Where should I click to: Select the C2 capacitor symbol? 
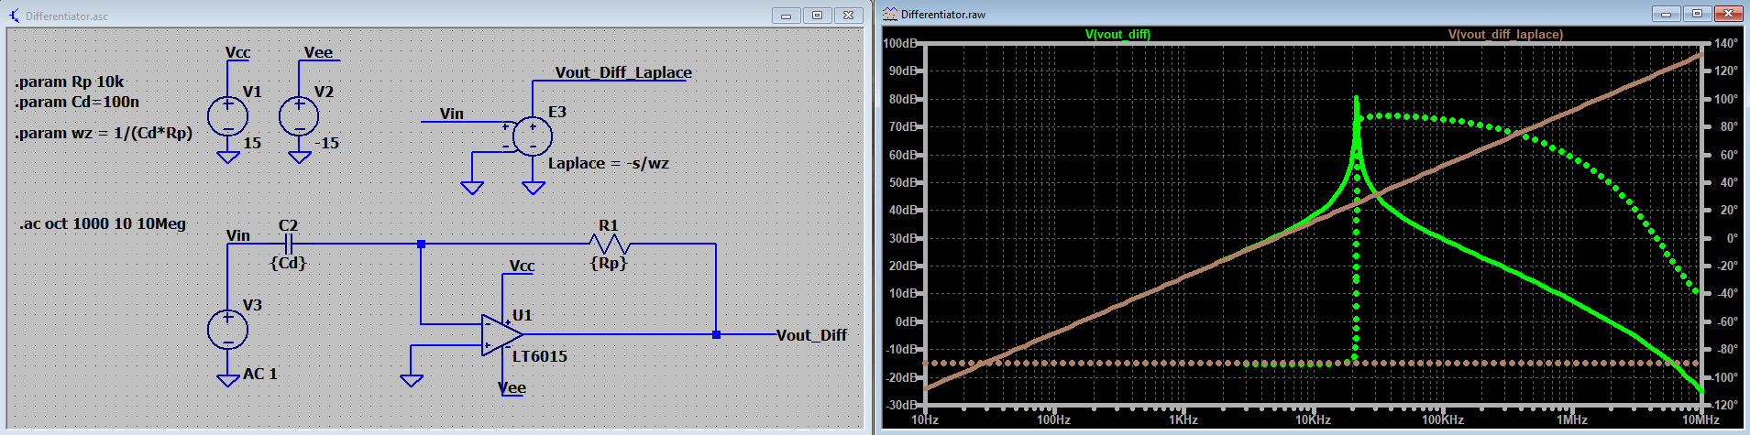tap(288, 244)
